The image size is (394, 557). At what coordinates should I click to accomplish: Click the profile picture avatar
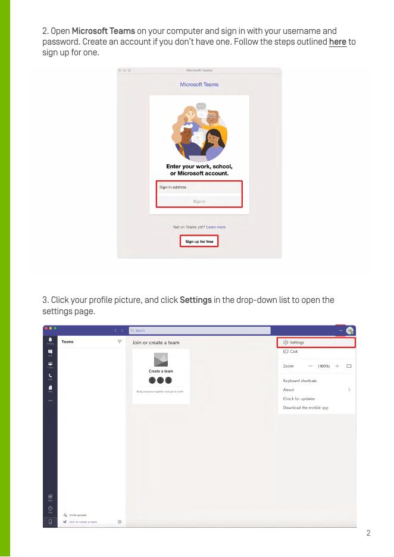[350, 330]
